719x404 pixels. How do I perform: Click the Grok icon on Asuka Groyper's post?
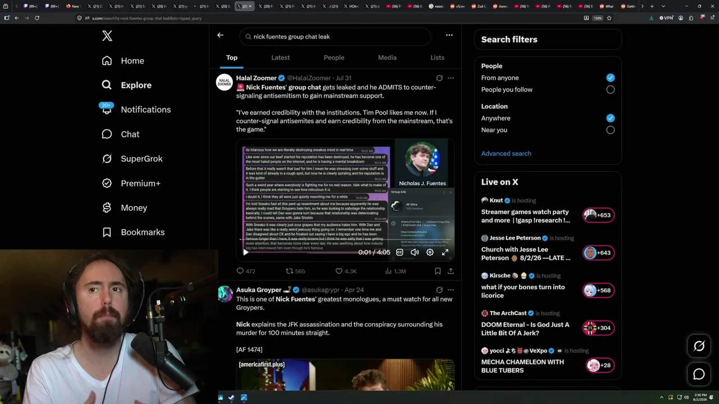point(439,290)
